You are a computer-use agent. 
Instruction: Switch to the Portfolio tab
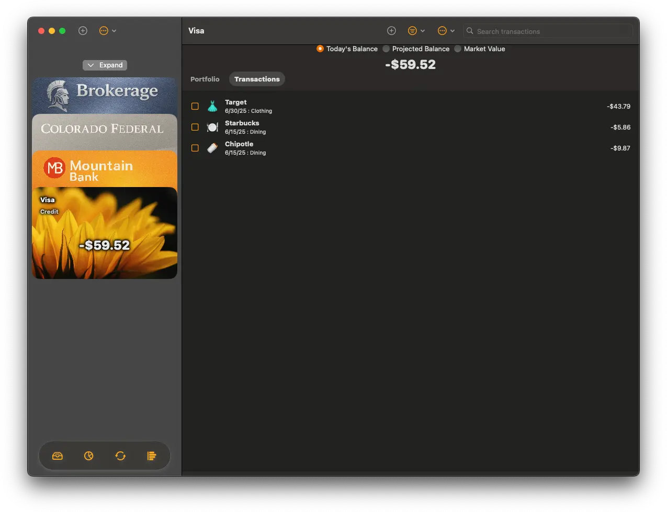[205, 79]
